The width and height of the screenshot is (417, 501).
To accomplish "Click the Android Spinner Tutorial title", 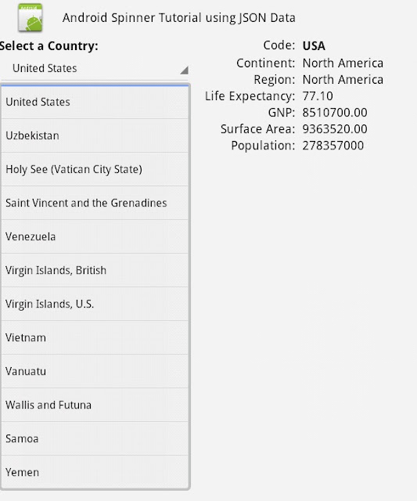I will [179, 18].
